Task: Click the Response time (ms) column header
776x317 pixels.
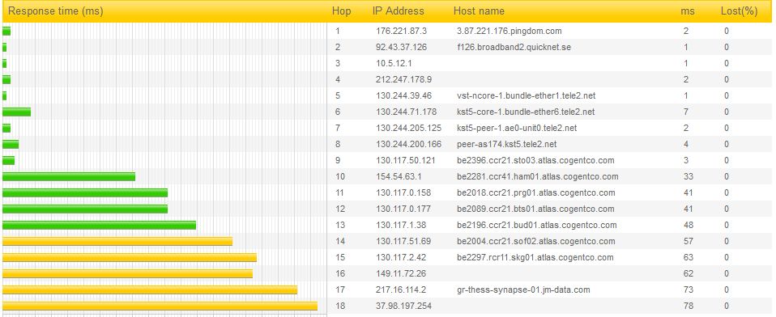Action: pyautogui.click(x=56, y=11)
